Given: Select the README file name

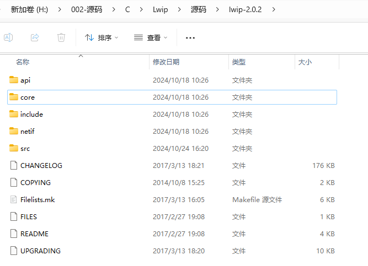Looking at the screenshot, I should pos(34,234).
